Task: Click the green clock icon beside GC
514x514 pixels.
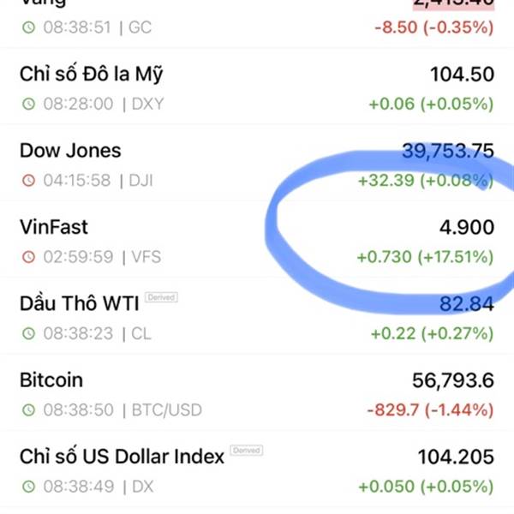Action: coord(28,27)
